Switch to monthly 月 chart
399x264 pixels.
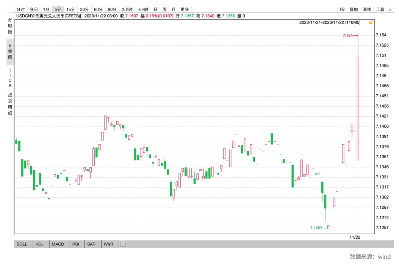[x=174, y=9]
